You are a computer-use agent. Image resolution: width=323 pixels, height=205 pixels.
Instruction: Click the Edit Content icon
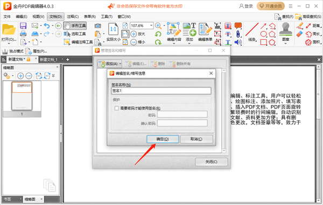pyautogui.click(x=174, y=29)
